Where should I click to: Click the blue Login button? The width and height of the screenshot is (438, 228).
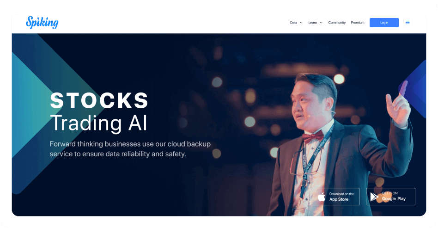384,23
